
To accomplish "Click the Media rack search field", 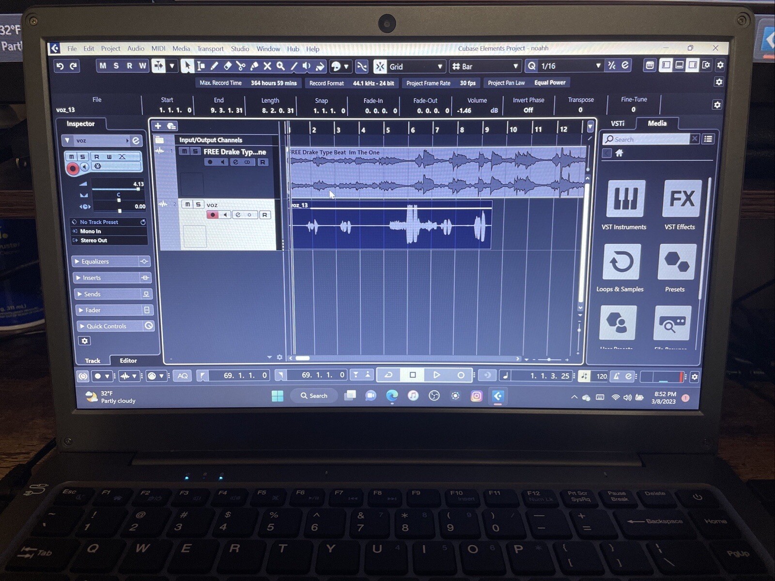I will 647,139.
